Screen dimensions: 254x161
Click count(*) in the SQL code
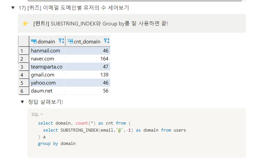coord(85,123)
